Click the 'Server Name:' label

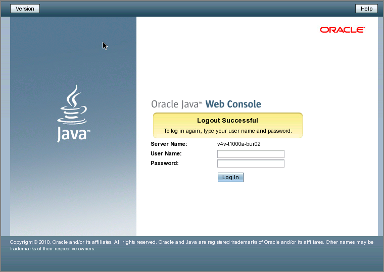pyautogui.click(x=169, y=144)
